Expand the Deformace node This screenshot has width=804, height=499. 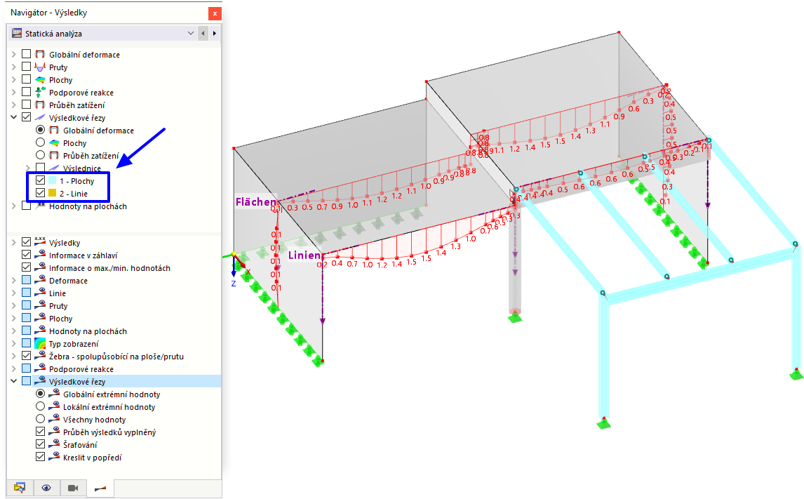(x=14, y=279)
